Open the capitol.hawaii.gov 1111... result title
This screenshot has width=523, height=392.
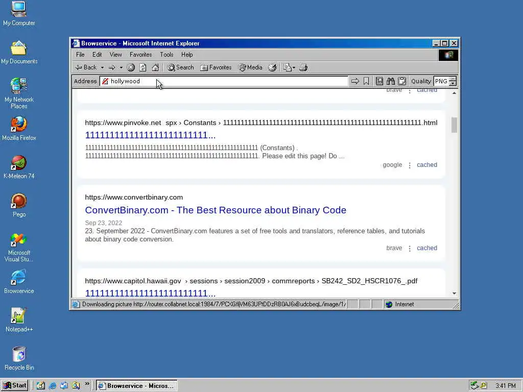click(150, 293)
